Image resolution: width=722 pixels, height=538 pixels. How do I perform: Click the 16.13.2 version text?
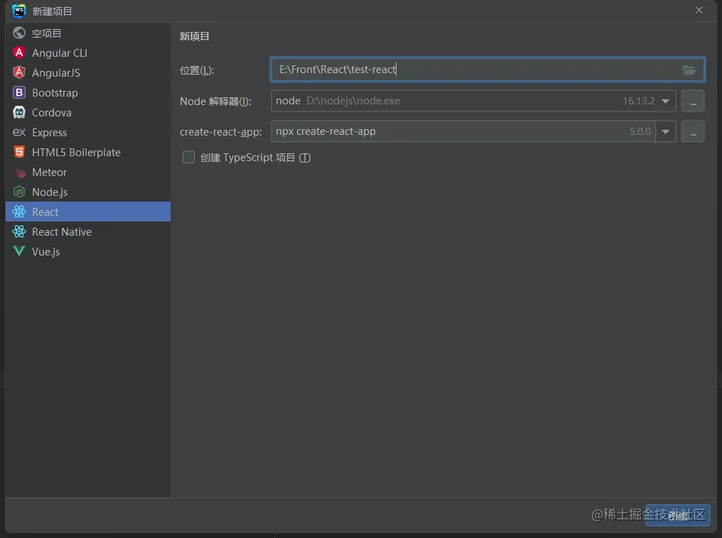point(639,101)
